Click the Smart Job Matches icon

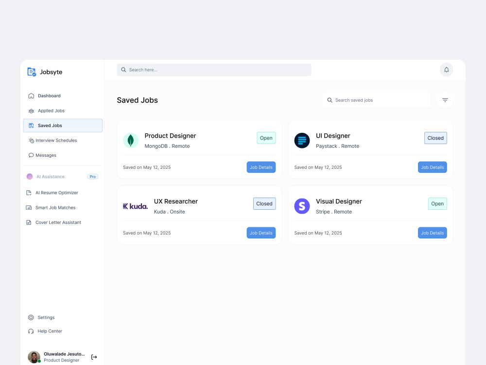click(x=29, y=208)
